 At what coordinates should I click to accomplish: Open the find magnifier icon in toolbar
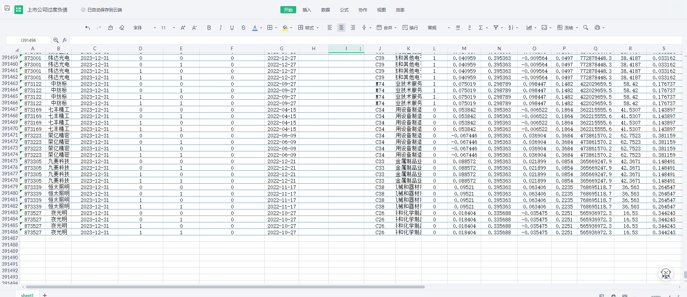[x=586, y=28]
